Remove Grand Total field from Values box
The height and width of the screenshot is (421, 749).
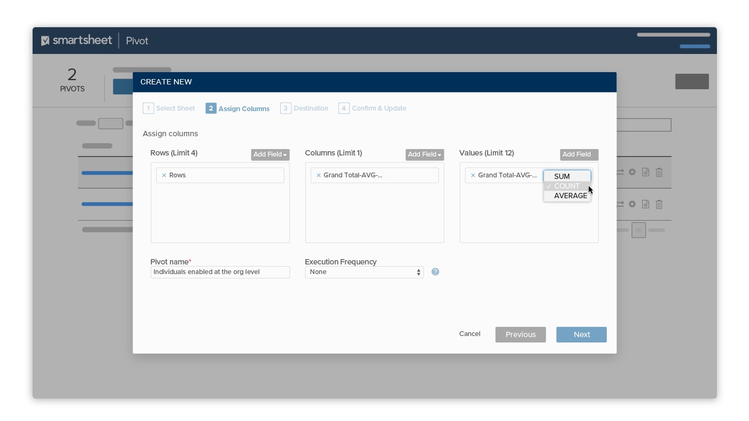[473, 175]
